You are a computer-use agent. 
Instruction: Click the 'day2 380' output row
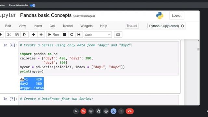31,84
